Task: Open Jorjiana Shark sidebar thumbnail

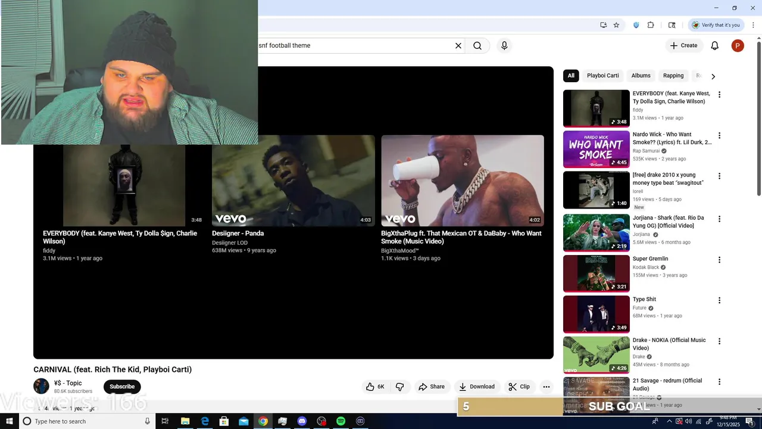Action: pos(597,232)
